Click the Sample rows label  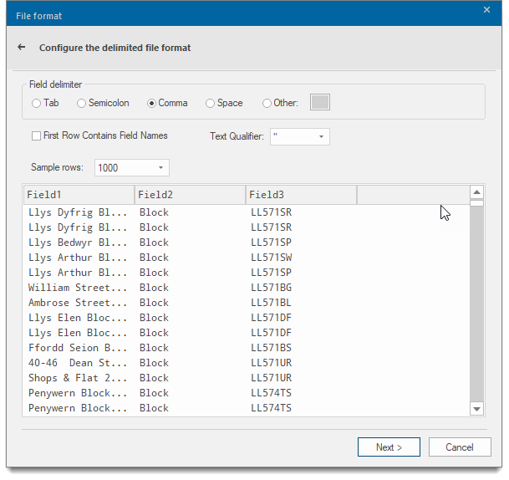tap(57, 167)
